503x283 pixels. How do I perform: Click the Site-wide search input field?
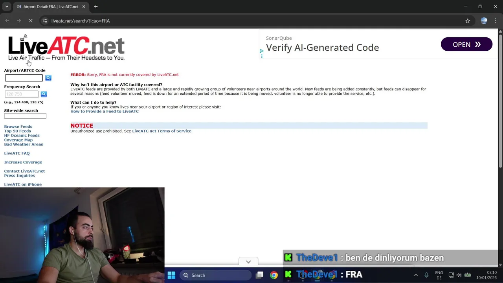pyautogui.click(x=25, y=116)
